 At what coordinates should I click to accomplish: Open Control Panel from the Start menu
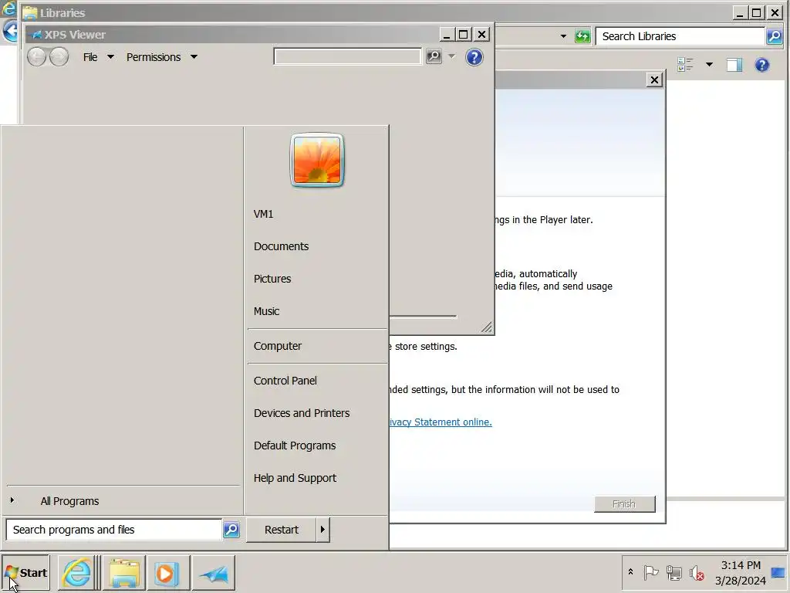285,381
